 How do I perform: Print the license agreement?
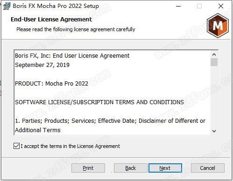click(x=88, y=168)
